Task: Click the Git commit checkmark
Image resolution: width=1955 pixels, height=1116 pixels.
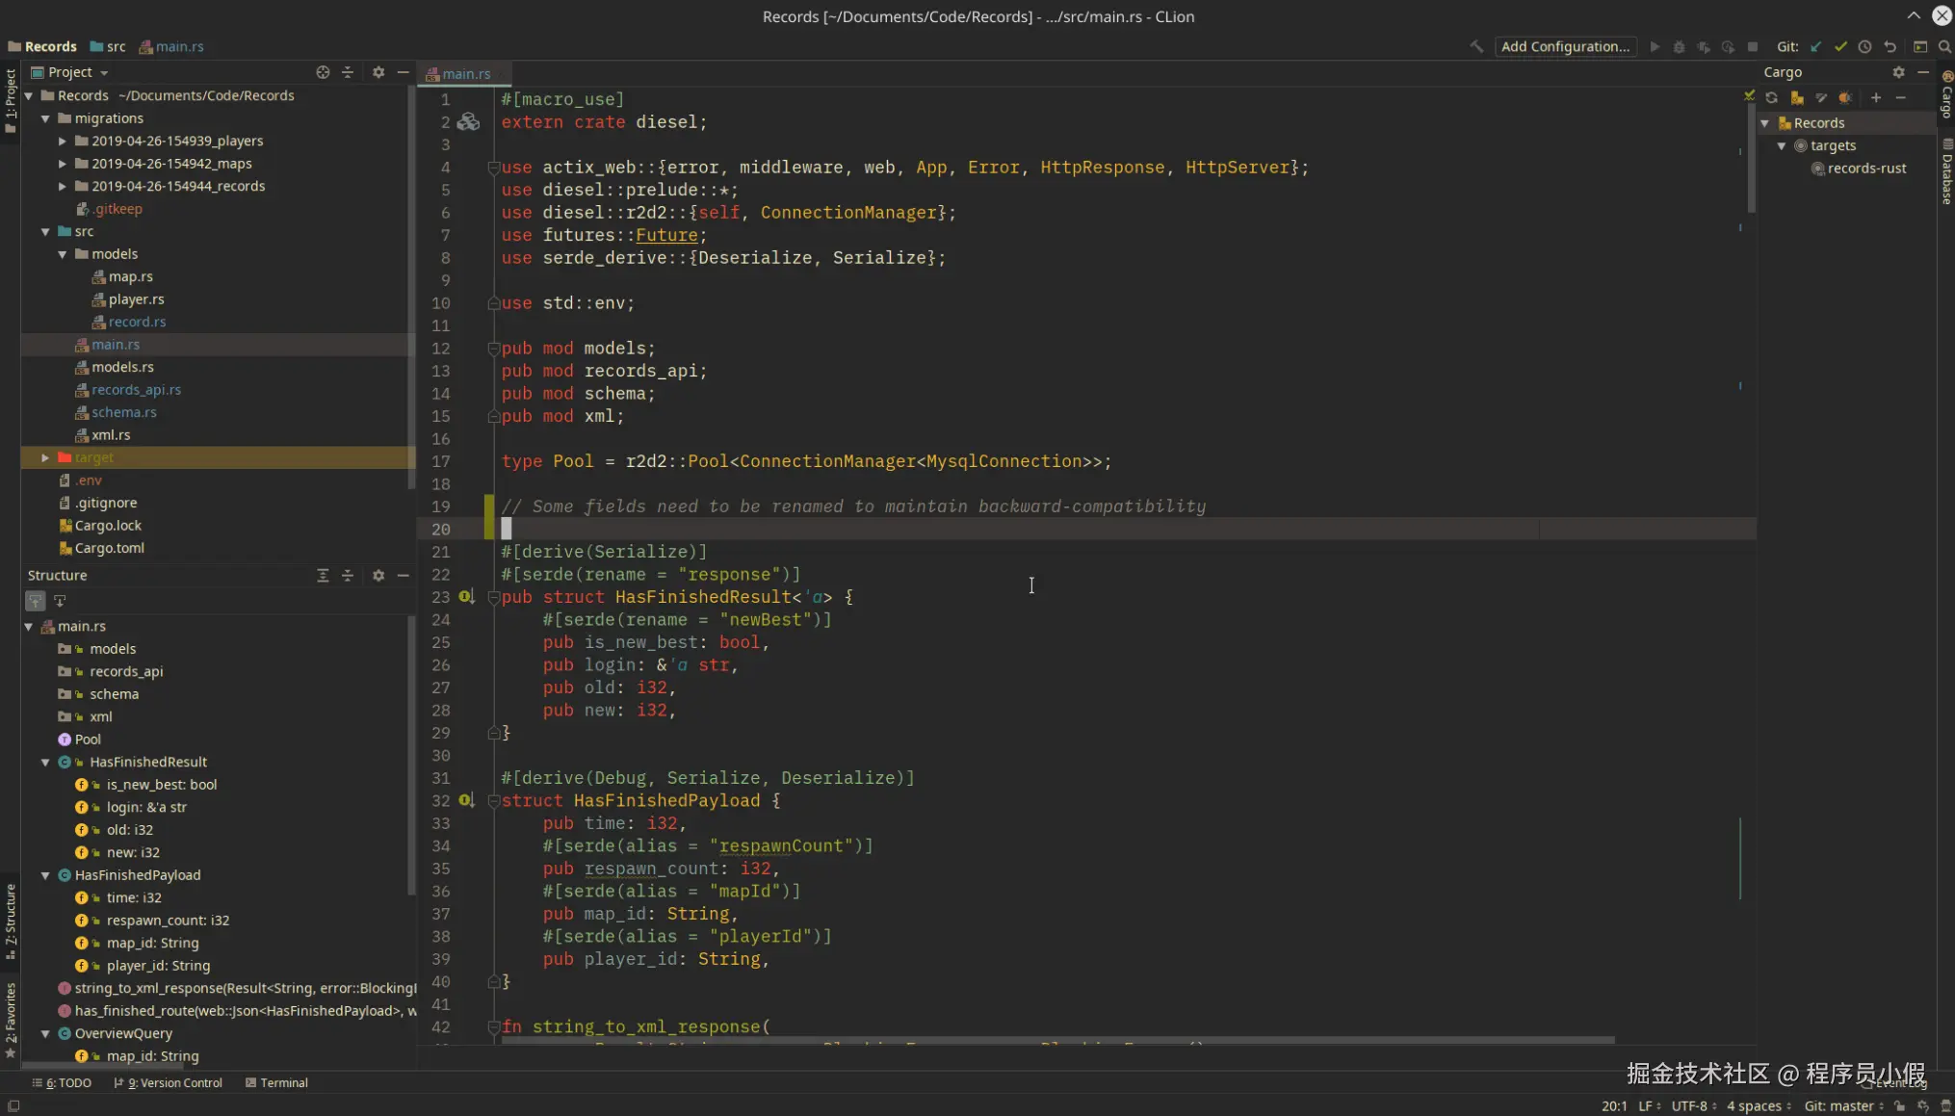Action: point(1840,46)
